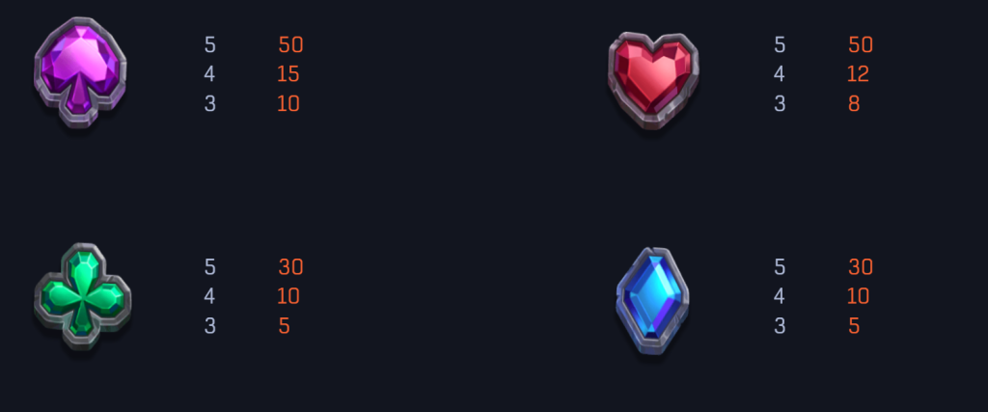Click the 10 payout for blue diamond

(858, 296)
